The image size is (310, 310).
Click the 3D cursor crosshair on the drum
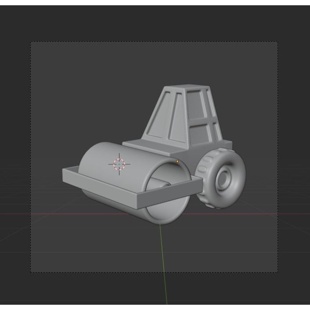coord(119,164)
